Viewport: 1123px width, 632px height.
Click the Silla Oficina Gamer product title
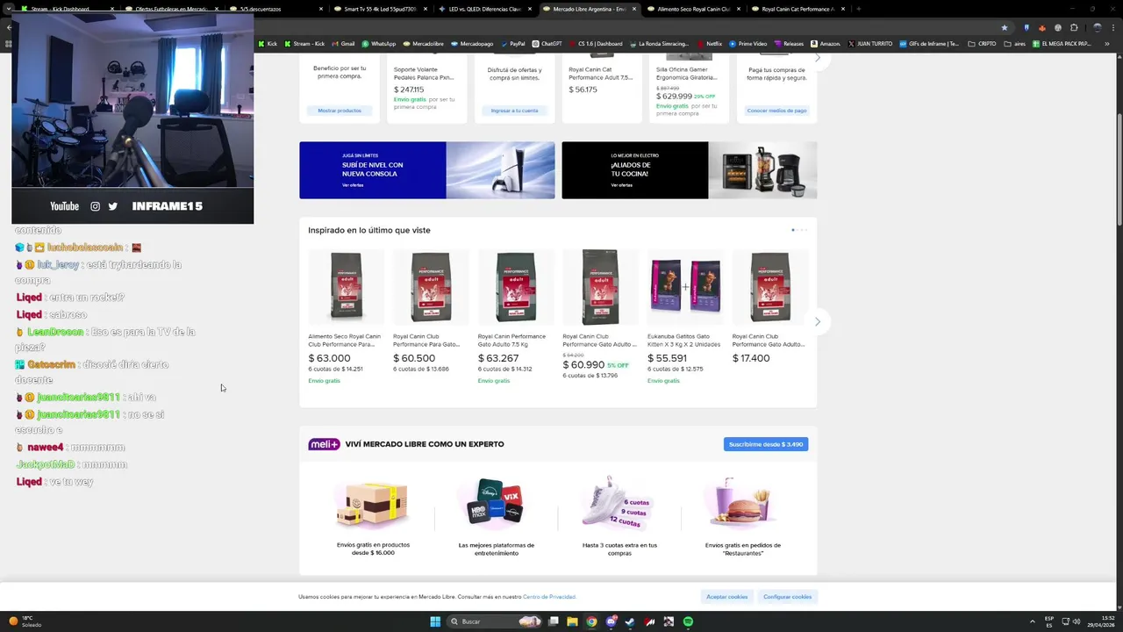[686, 74]
